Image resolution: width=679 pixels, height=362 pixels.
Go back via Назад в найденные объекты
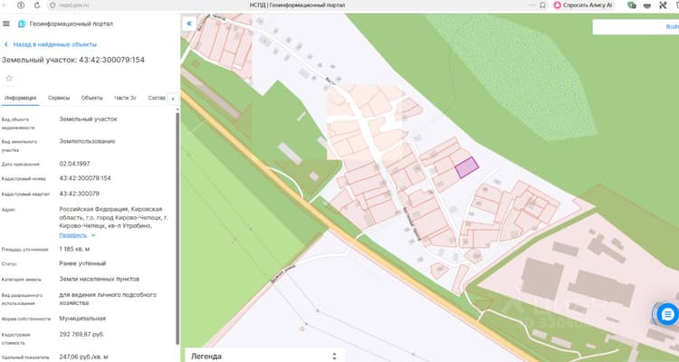(55, 44)
